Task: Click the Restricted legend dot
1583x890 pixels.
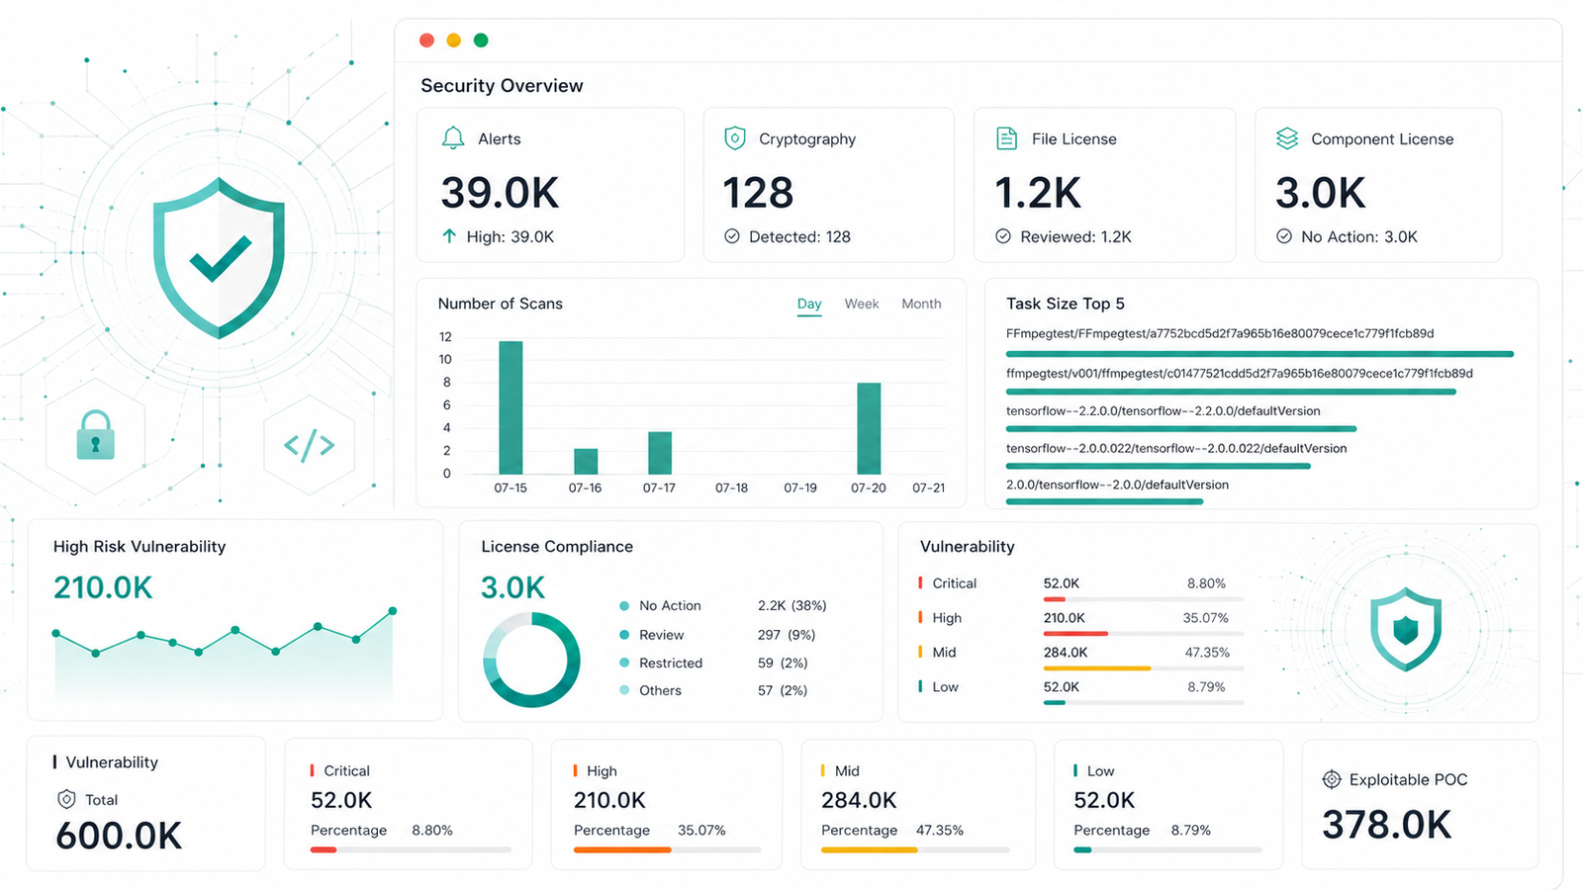Action: [x=624, y=663]
